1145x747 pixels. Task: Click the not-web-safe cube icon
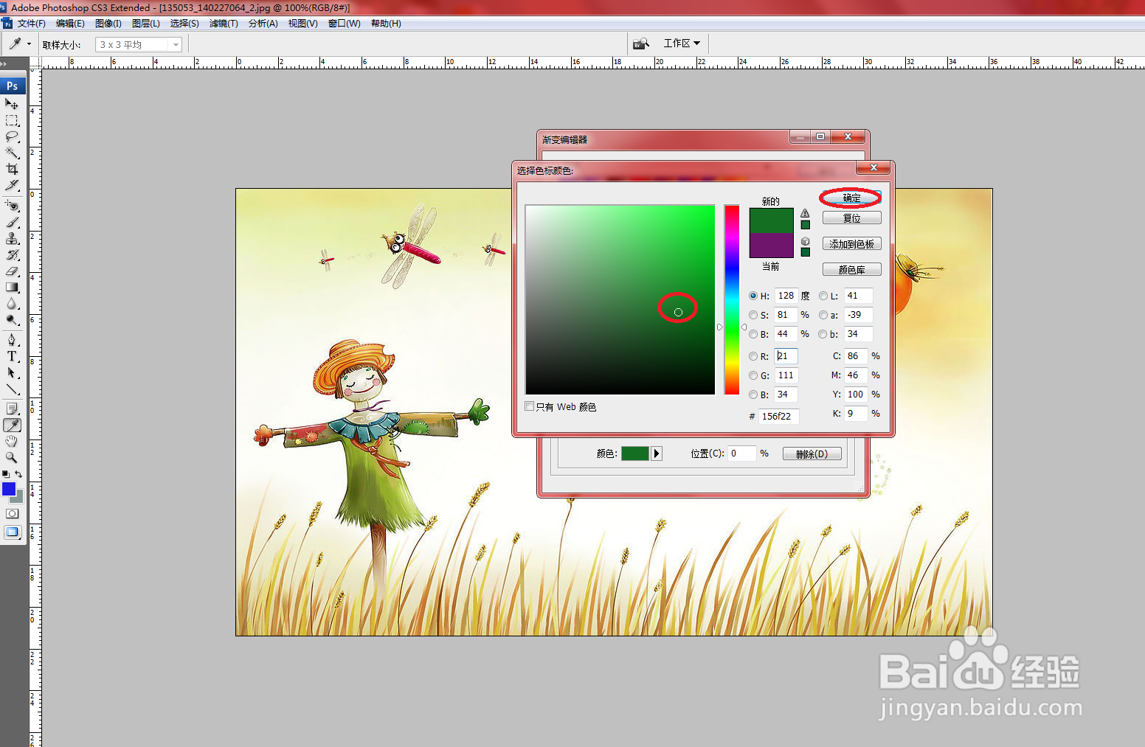click(805, 241)
